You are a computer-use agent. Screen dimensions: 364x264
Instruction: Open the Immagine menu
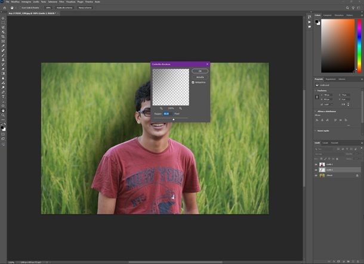pos(26,2)
